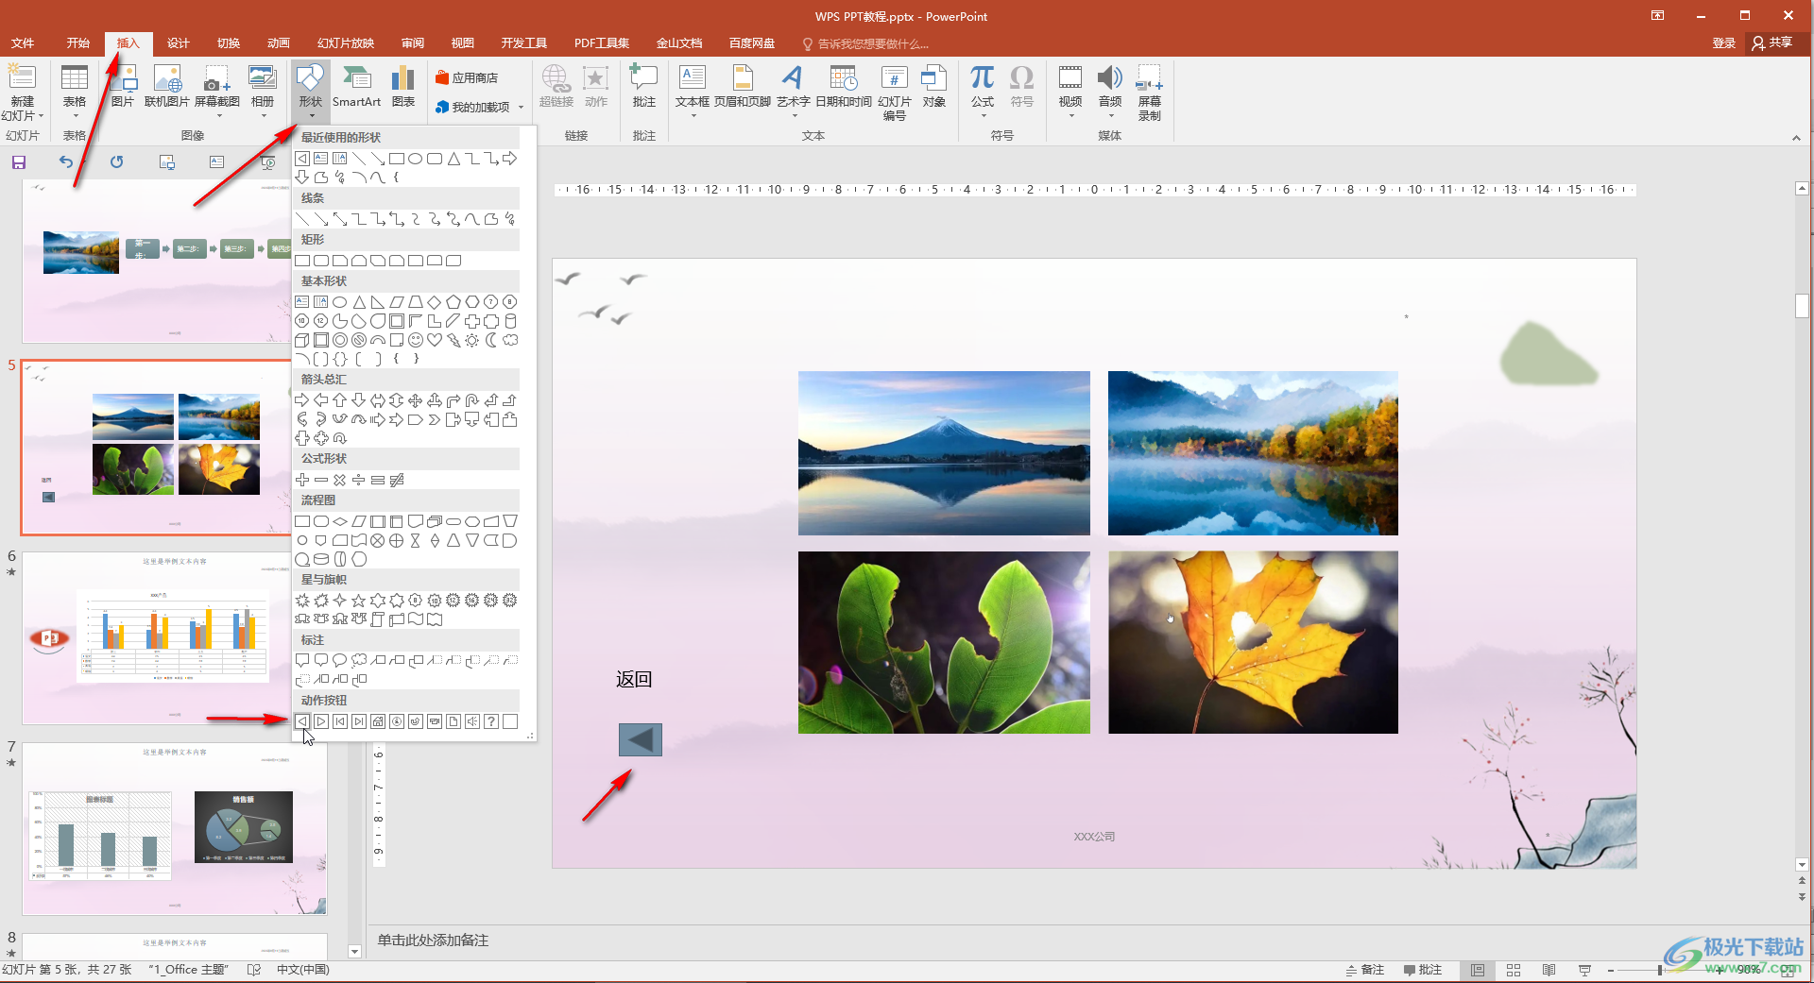Insert a SmartArt graphic

(356, 87)
